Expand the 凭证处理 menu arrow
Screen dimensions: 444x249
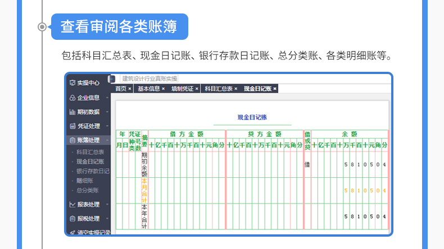coord(106,126)
